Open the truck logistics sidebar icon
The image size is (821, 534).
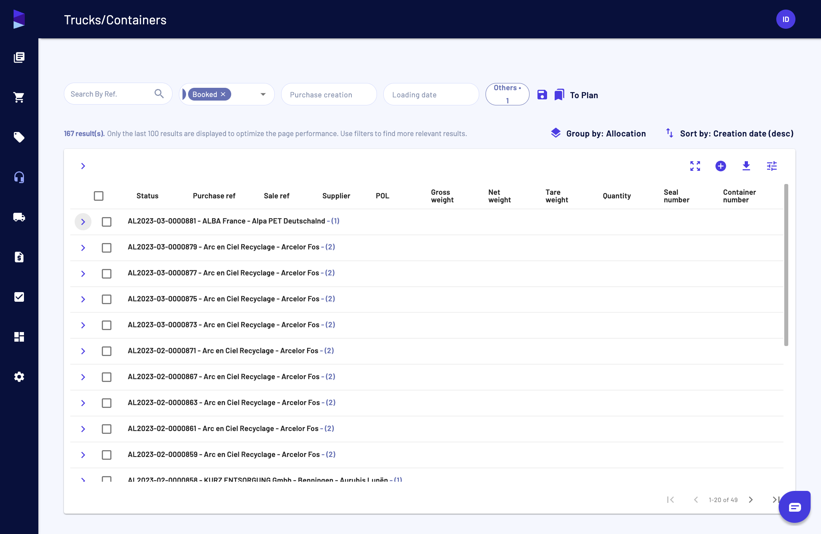point(19,217)
